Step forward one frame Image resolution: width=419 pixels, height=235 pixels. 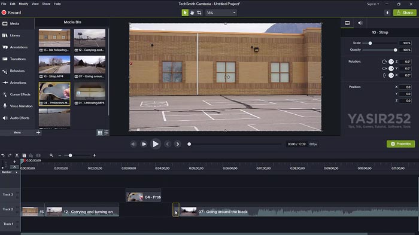click(144, 144)
